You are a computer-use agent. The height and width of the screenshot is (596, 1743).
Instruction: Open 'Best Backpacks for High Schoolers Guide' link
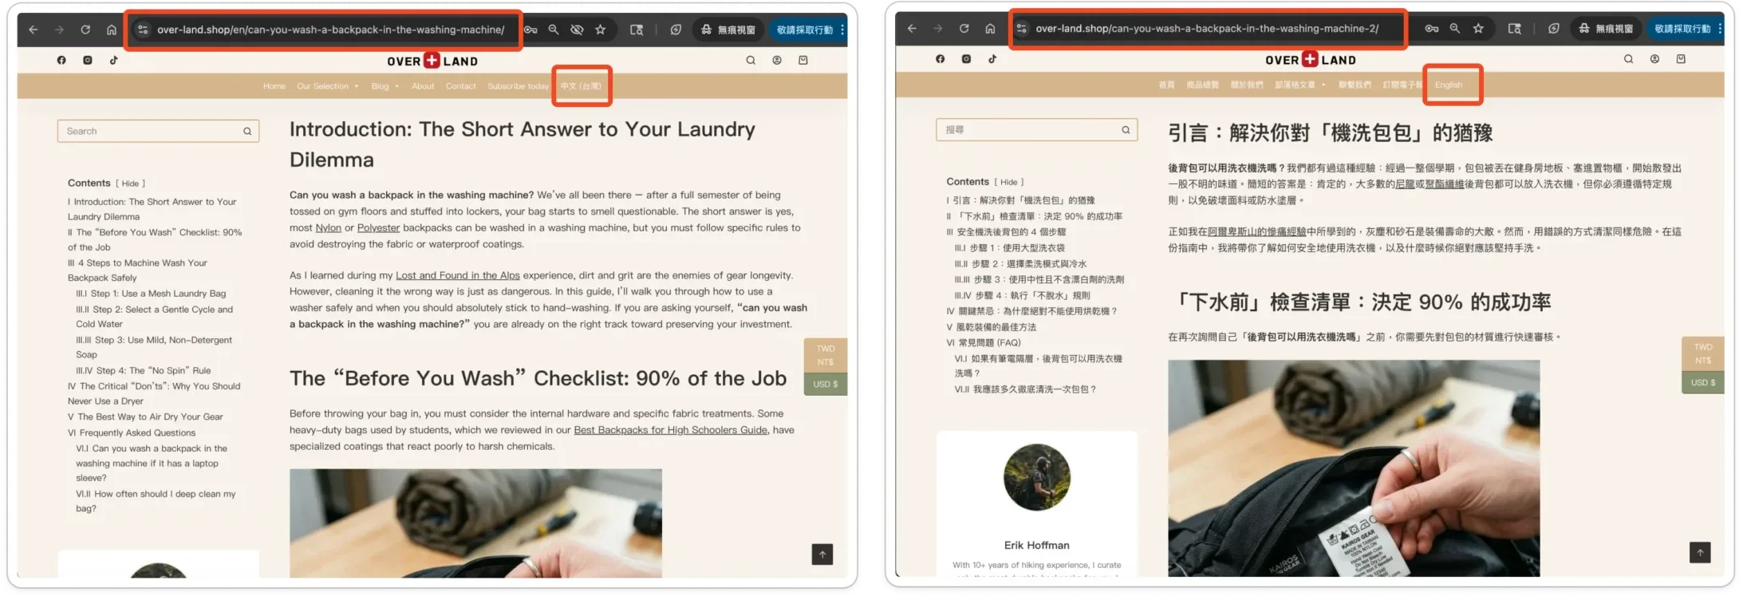(x=671, y=430)
